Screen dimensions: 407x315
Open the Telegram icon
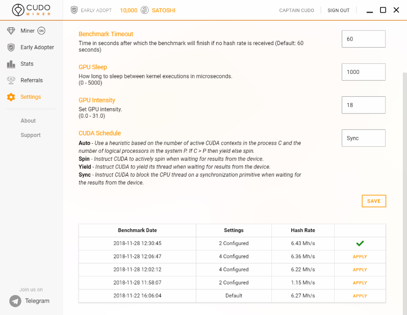[15, 301]
